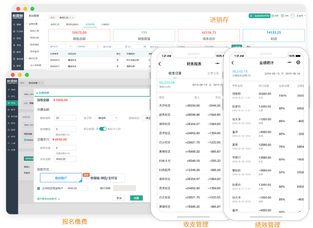Click the 取消 button
The width and height of the screenshot is (313, 228).
119,198
